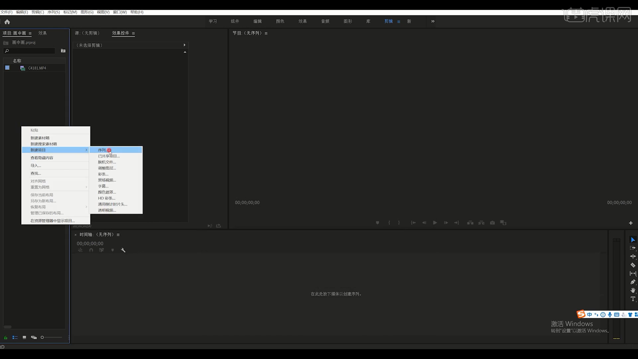
Task: Click the Extract button in Program monitor
Action: [481, 223]
